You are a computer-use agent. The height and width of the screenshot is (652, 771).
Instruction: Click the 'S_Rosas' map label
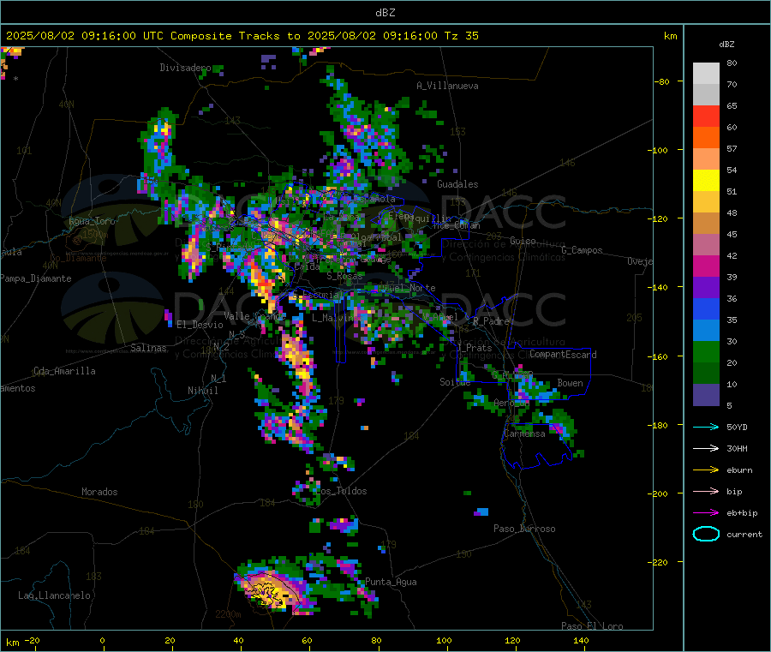(x=344, y=276)
